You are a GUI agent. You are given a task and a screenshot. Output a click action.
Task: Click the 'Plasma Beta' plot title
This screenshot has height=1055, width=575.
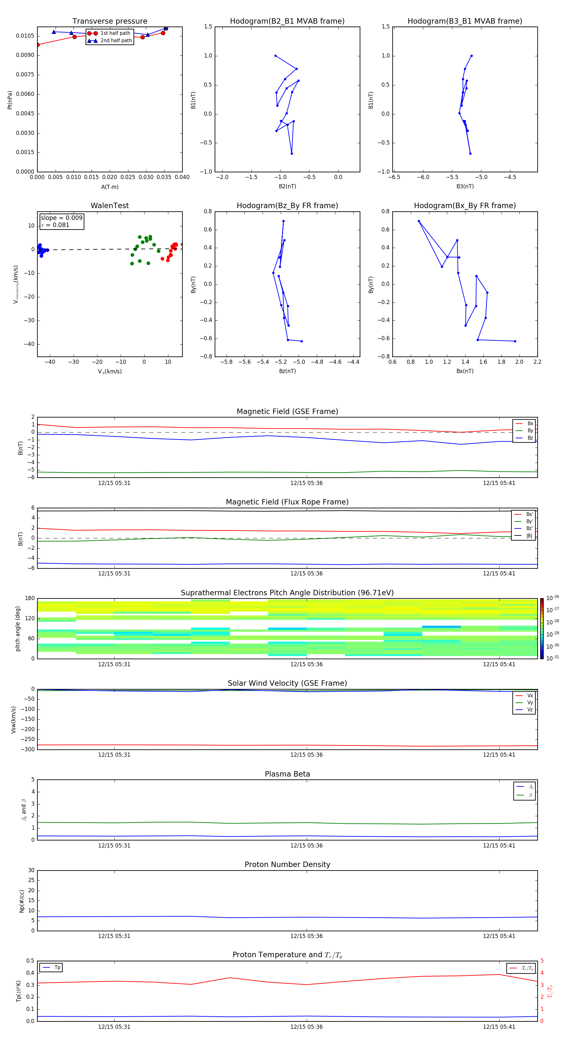click(287, 774)
